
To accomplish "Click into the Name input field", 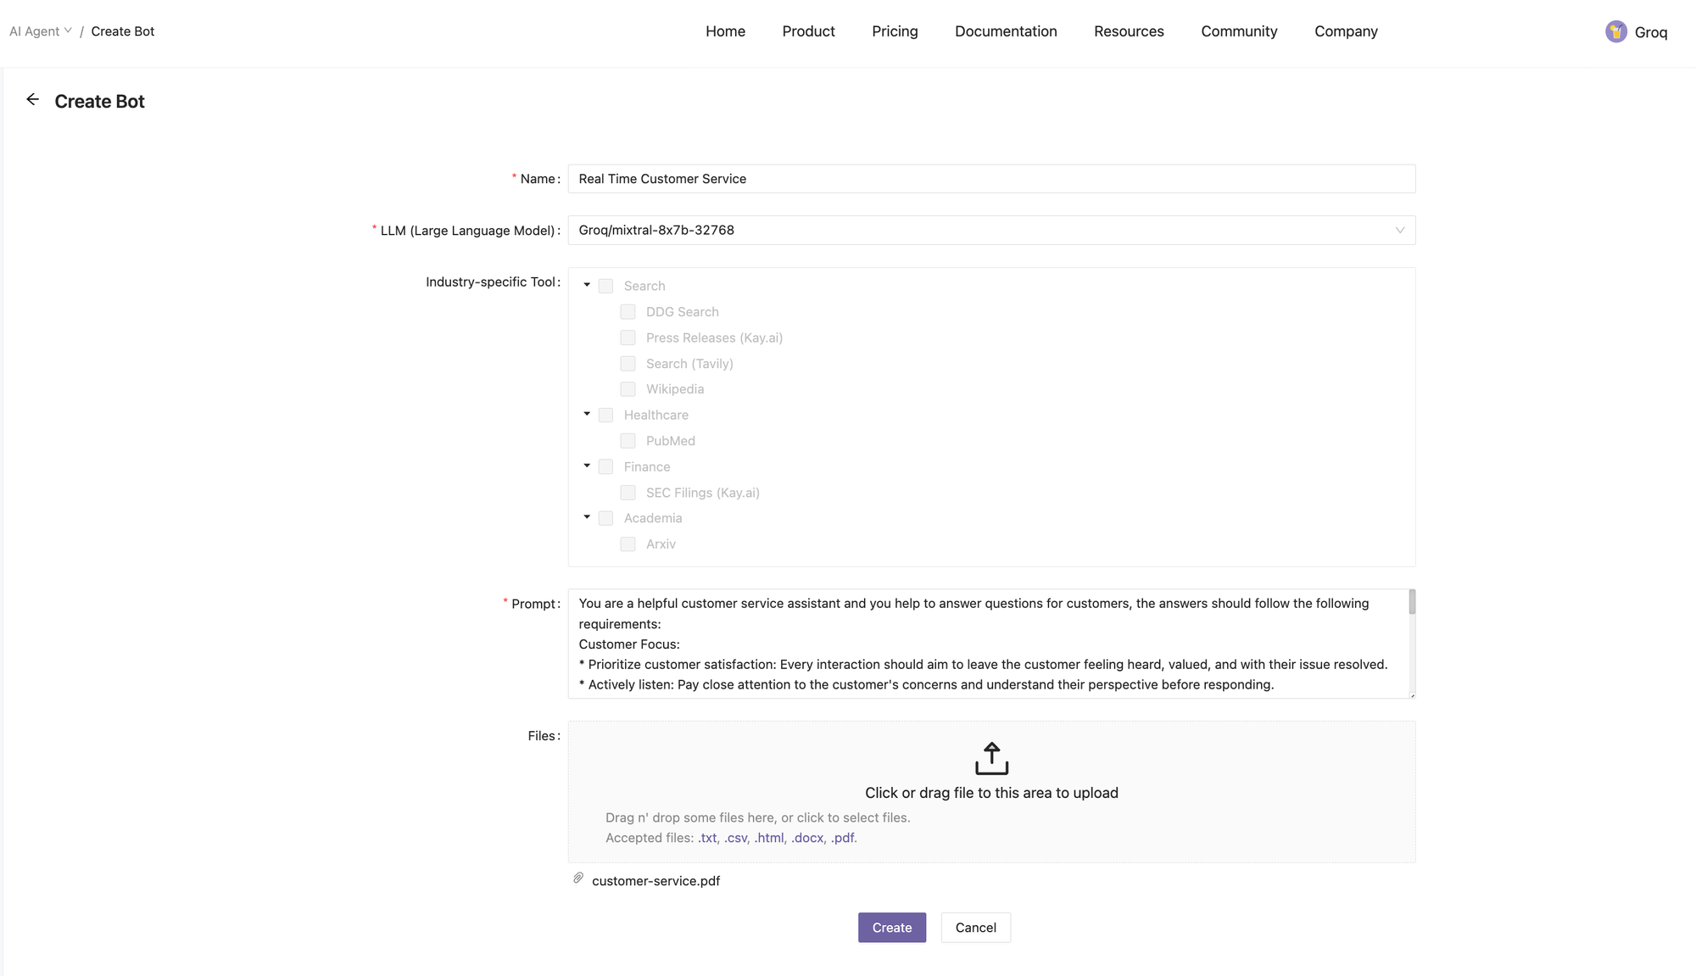I will pyautogui.click(x=990, y=179).
